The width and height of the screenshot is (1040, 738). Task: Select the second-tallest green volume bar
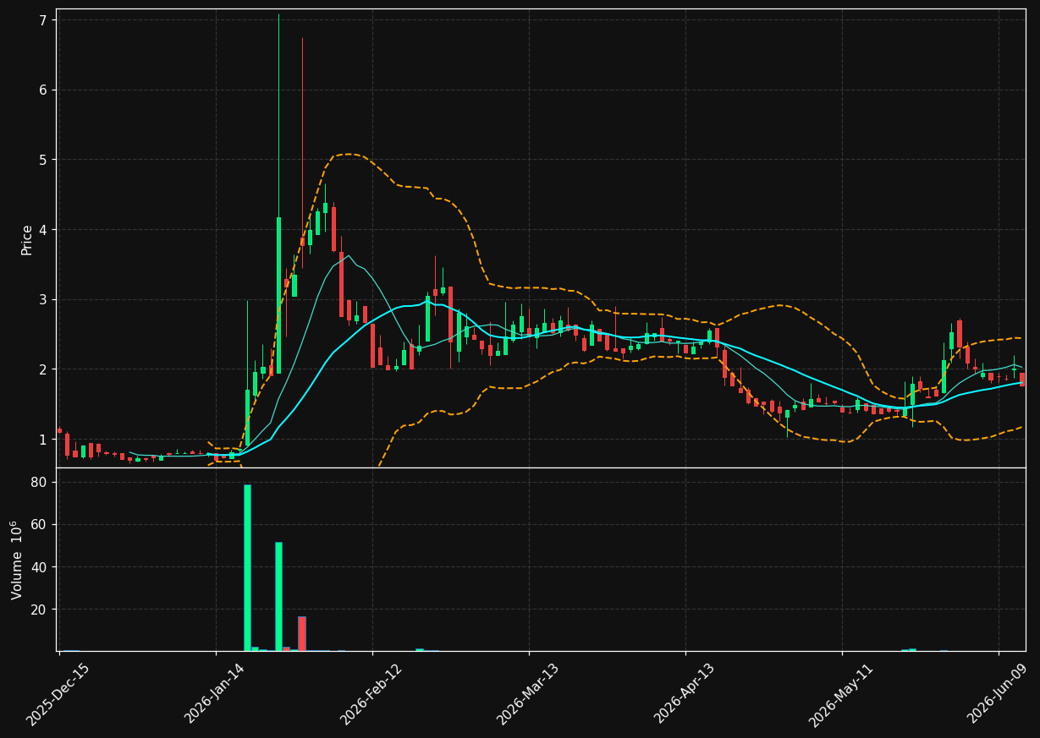278,597
